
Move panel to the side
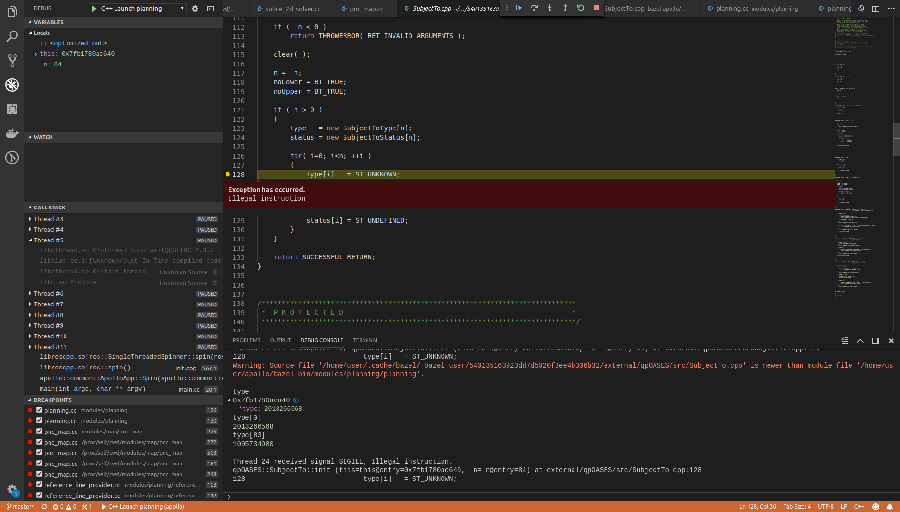click(x=876, y=341)
